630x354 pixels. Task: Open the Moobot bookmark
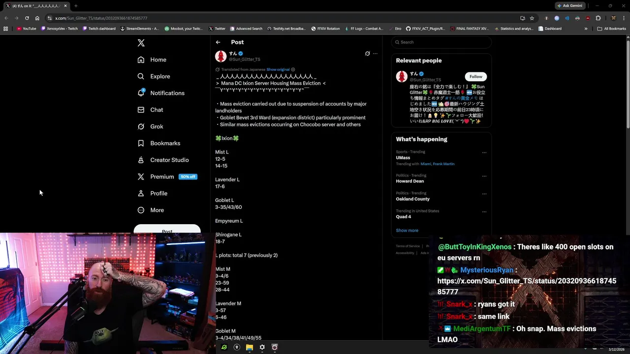coord(184,29)
